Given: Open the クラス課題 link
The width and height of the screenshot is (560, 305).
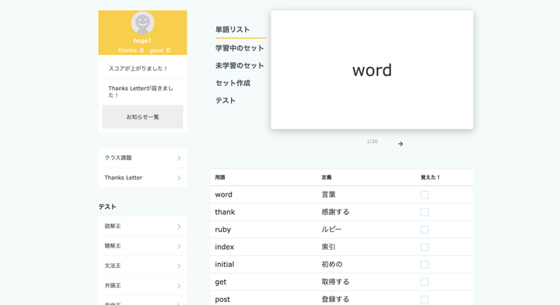Looking at the screenshot, I should (142, 158).
